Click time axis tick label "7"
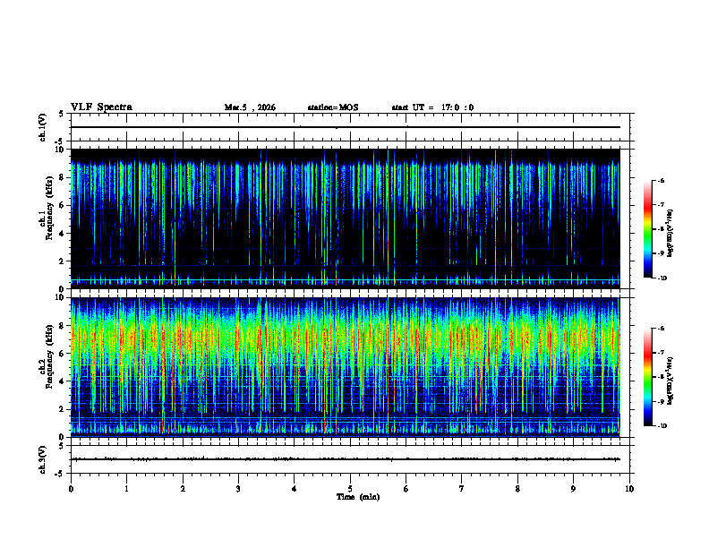This screenshot has height=548, width=709. (462, 489)
